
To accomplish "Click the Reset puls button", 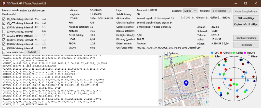I will pos(246,44).
